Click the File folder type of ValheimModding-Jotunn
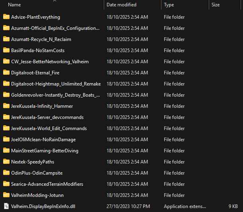The image size is (243, 212). click(x=174, y=195)
